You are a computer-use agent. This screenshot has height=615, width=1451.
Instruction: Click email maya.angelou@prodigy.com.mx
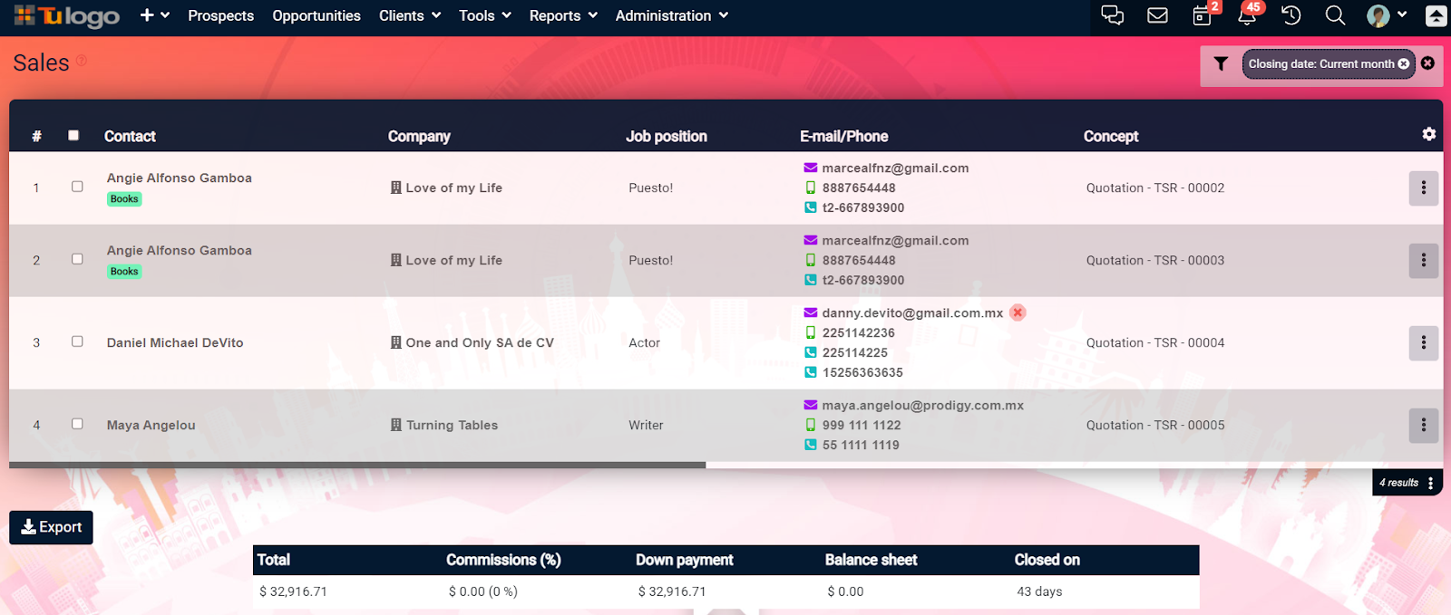click(923, 405)
